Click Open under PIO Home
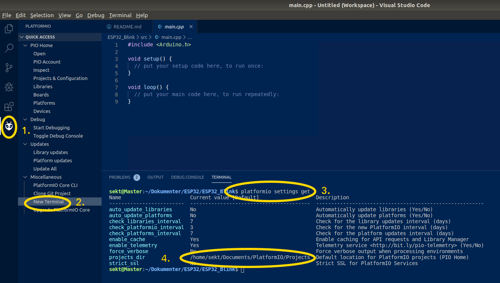 [x=39, y=53]
